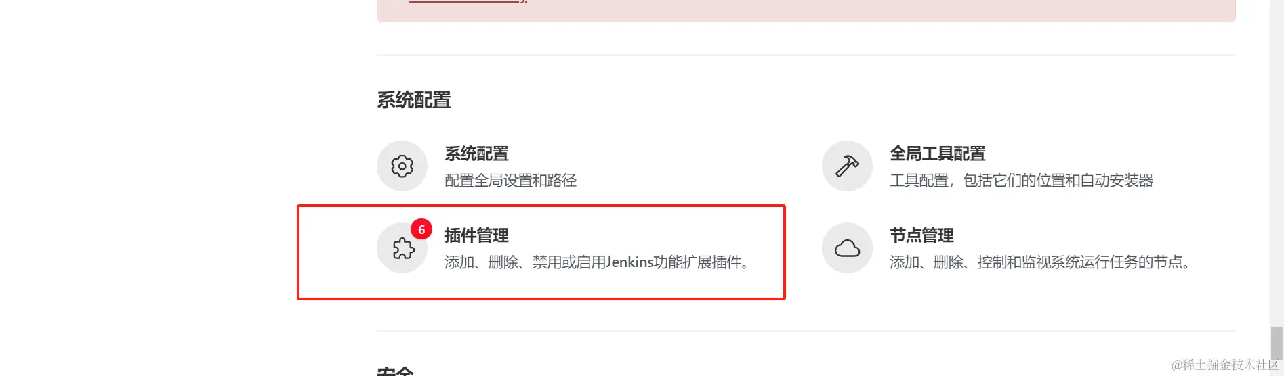Open the 插件管理 link
Viewport: 1284px width, 376px height.
point(476,235)
